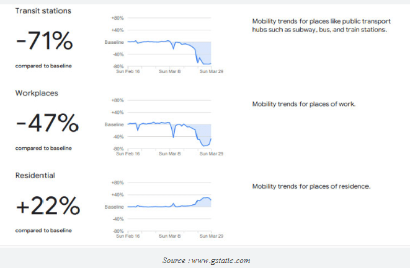Click the +80% label on Transit chart

(x=117, y=18)
